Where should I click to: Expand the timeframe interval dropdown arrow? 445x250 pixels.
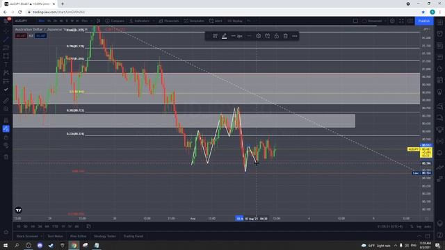[x=91, y=21]
